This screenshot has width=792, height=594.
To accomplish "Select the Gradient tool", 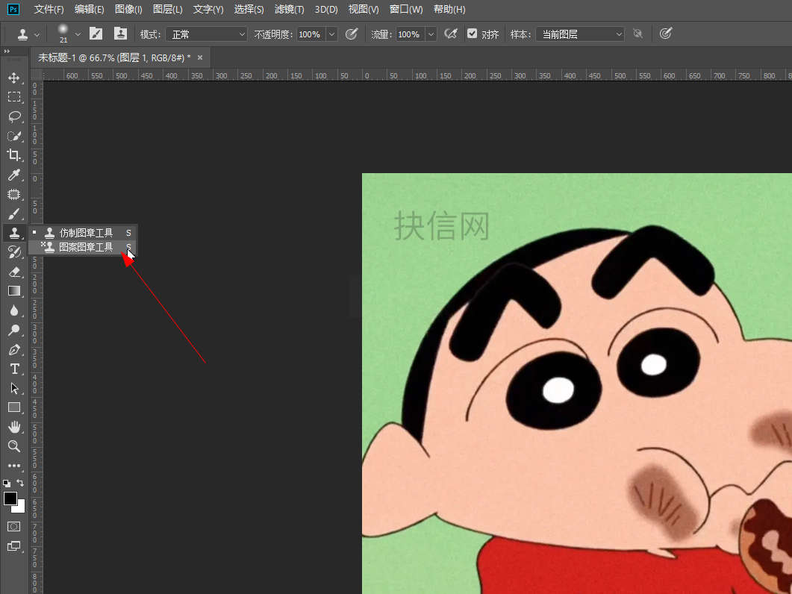I will click(14, 291).
